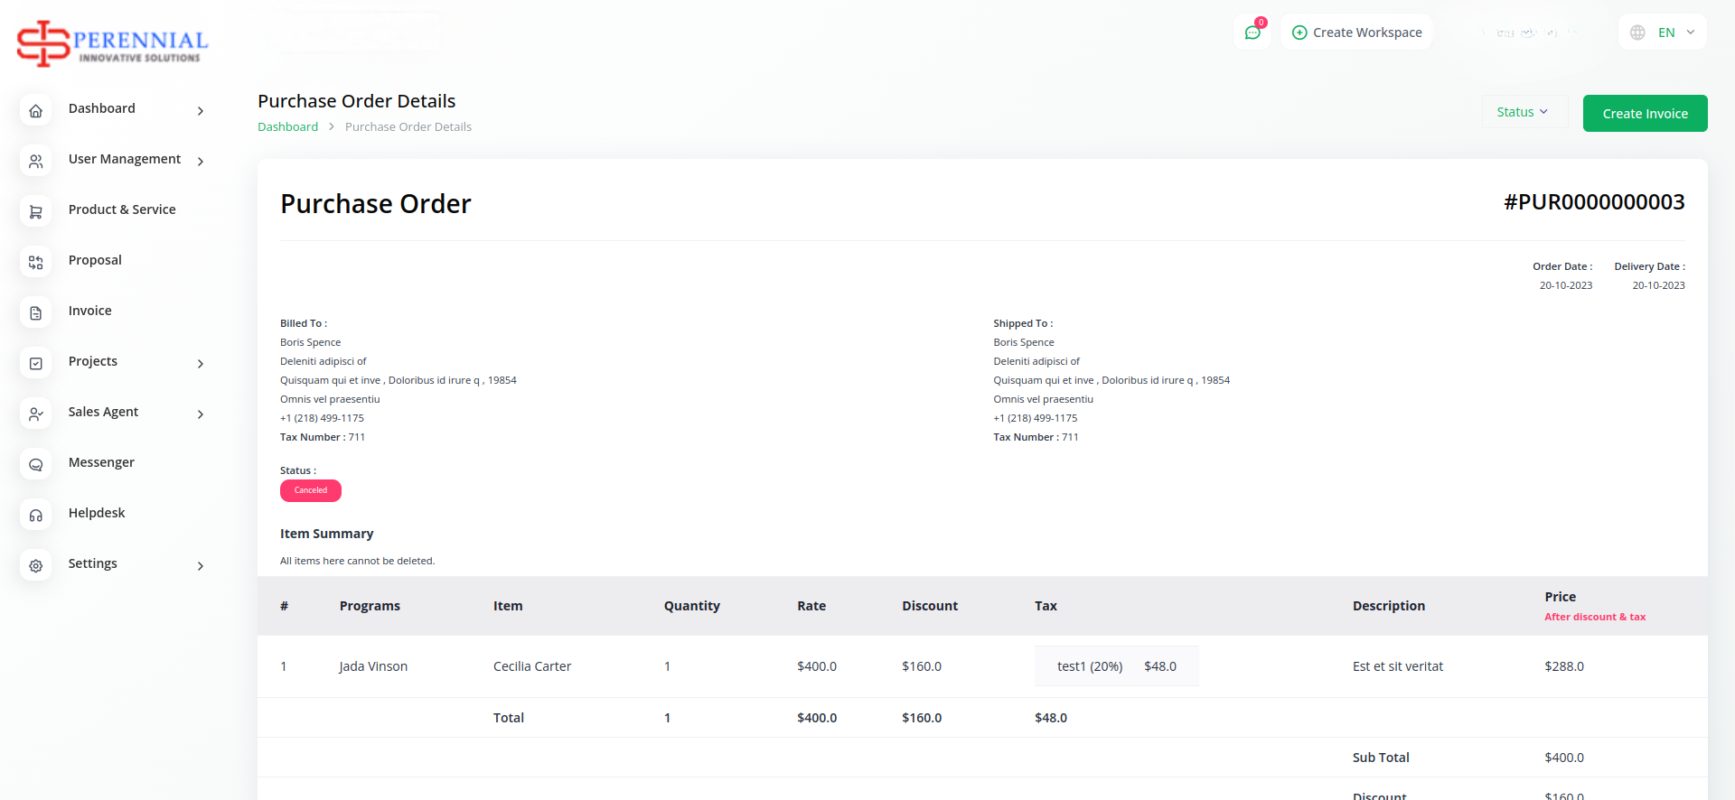
Task: Click the Proposal sidebar icon
Action: (x=36, y=263)
